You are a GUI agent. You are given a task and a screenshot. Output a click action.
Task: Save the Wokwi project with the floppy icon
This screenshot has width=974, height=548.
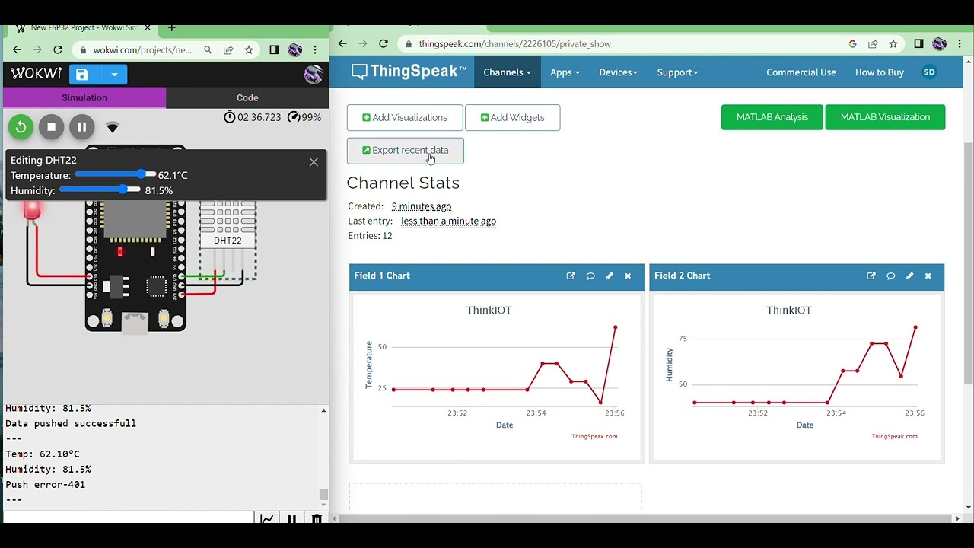[x=82, y=75]
